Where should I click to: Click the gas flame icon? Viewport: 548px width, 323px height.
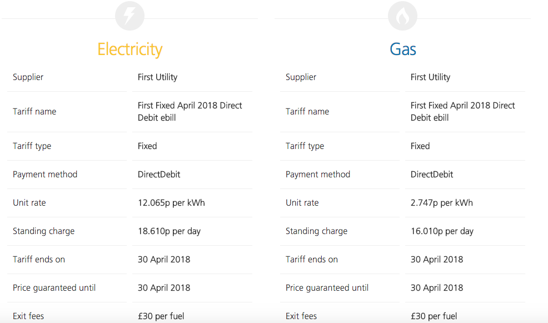coord(402,16)
